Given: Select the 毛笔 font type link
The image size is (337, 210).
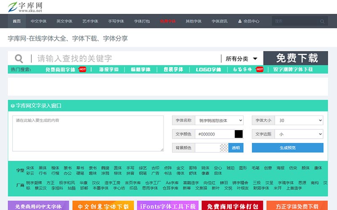Looking at the screenshot, I should click(x=256, y=168).
